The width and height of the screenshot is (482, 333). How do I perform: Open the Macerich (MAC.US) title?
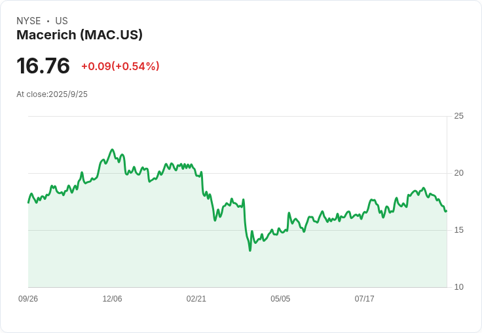pyautogui.click(x=79, y=35)
